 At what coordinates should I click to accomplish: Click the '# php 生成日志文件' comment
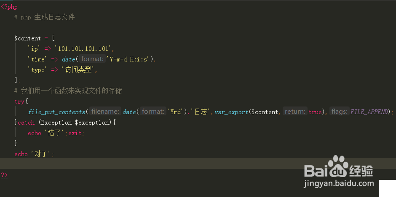click(44, 17)
